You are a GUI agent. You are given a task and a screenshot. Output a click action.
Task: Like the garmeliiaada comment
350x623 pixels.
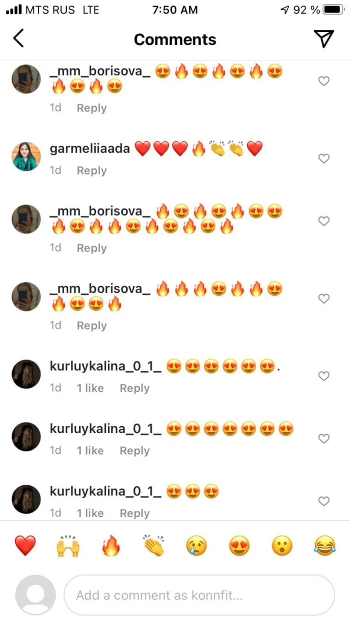[324, 159]
